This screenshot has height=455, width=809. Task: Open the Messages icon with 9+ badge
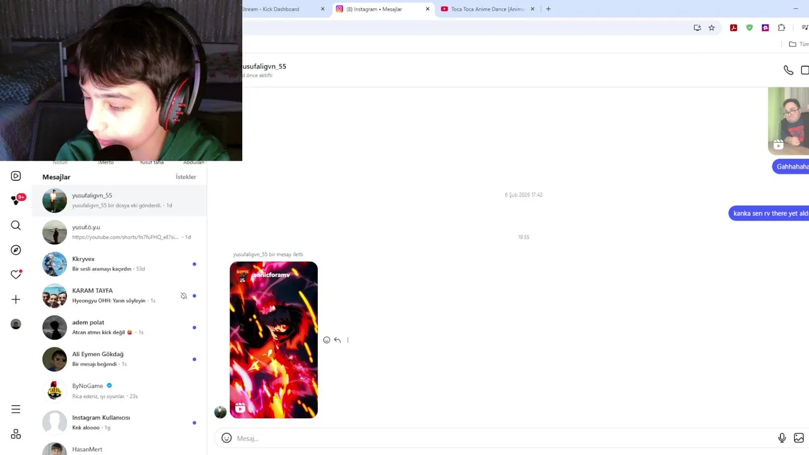17,200
